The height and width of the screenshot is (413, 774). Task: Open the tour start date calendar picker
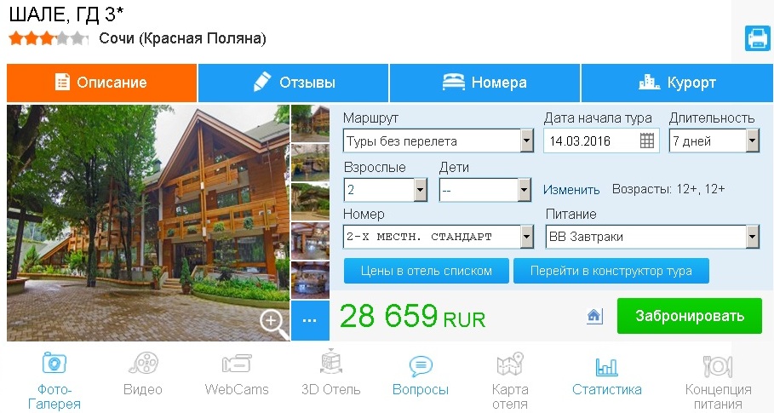(646, 141)
